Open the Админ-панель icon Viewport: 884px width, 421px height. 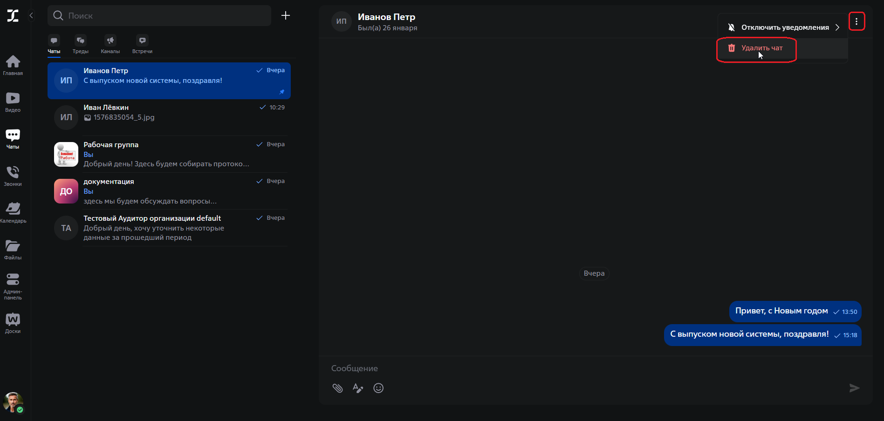13,285
